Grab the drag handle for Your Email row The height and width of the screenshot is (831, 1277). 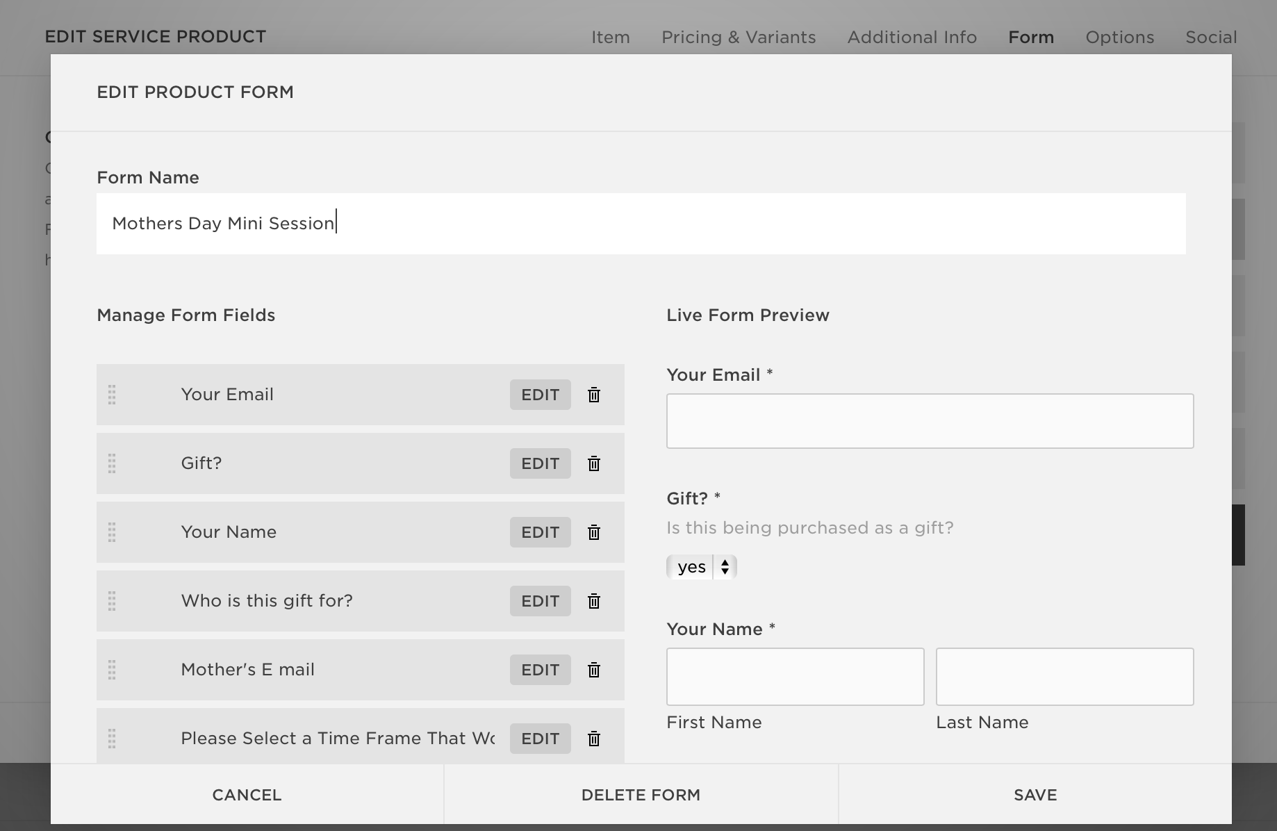tap(112, 395)
